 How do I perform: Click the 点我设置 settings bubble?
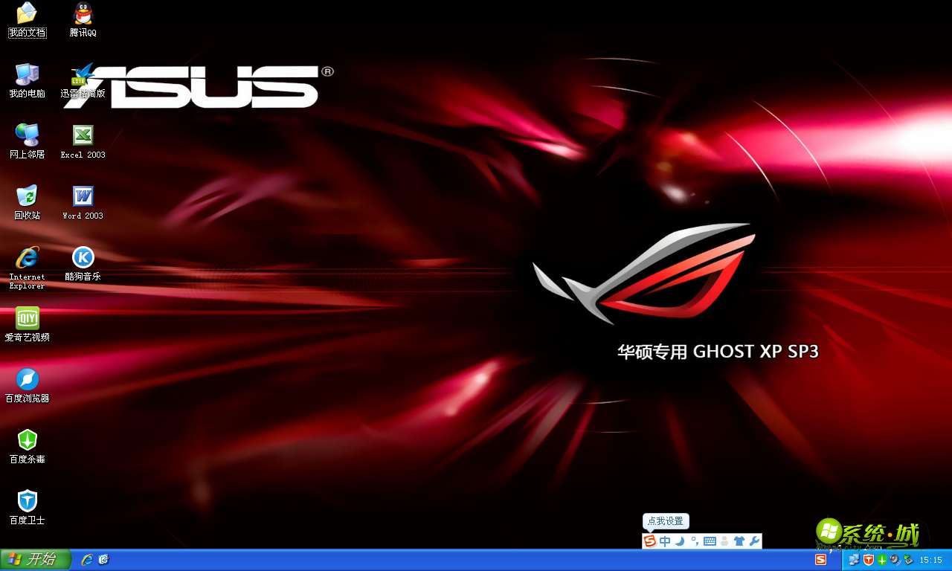coord(666,521)
